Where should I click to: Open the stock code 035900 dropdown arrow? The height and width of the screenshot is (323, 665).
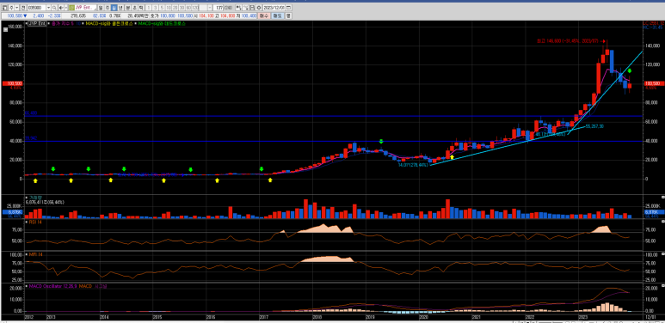click(x=48, y=8)
